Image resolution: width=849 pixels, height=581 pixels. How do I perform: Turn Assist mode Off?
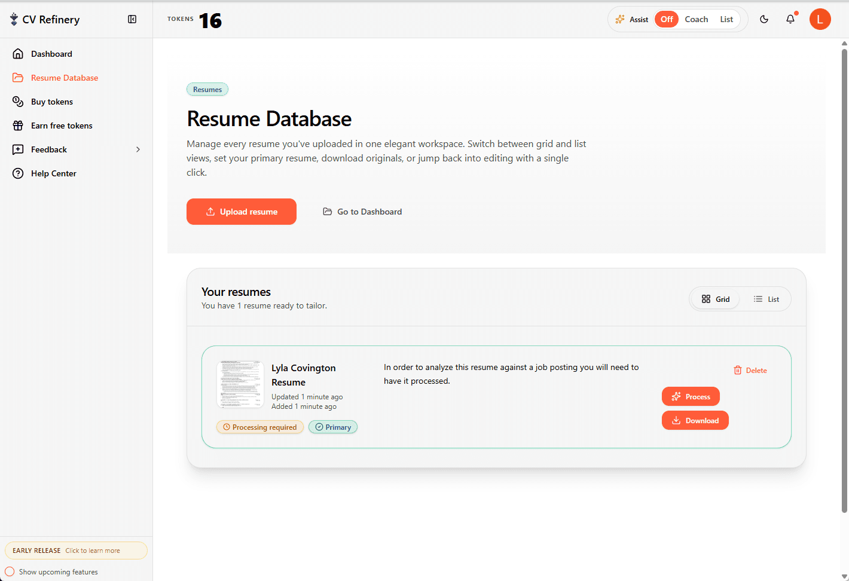click(x=666, y=19)
